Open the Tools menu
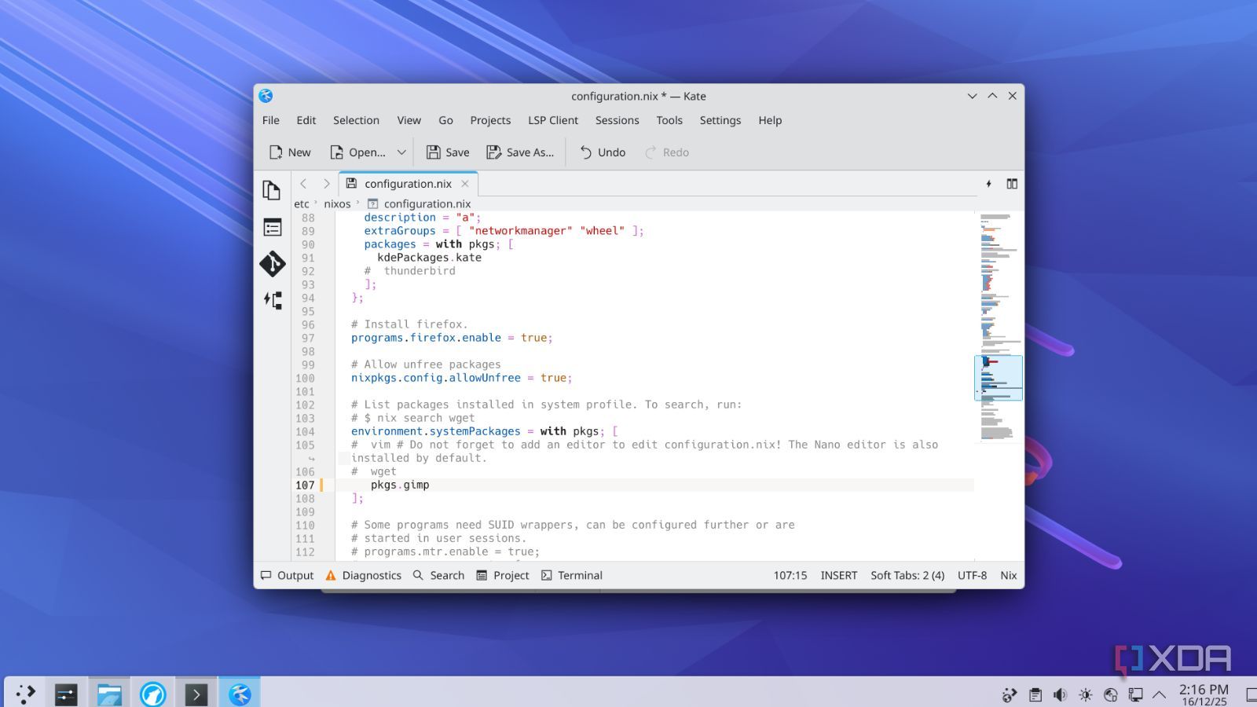This screenshot has width=1257, height=707. (669, 120)
